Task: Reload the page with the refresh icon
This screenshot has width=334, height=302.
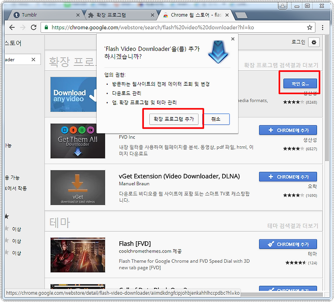Action: [x=33, y=27]
